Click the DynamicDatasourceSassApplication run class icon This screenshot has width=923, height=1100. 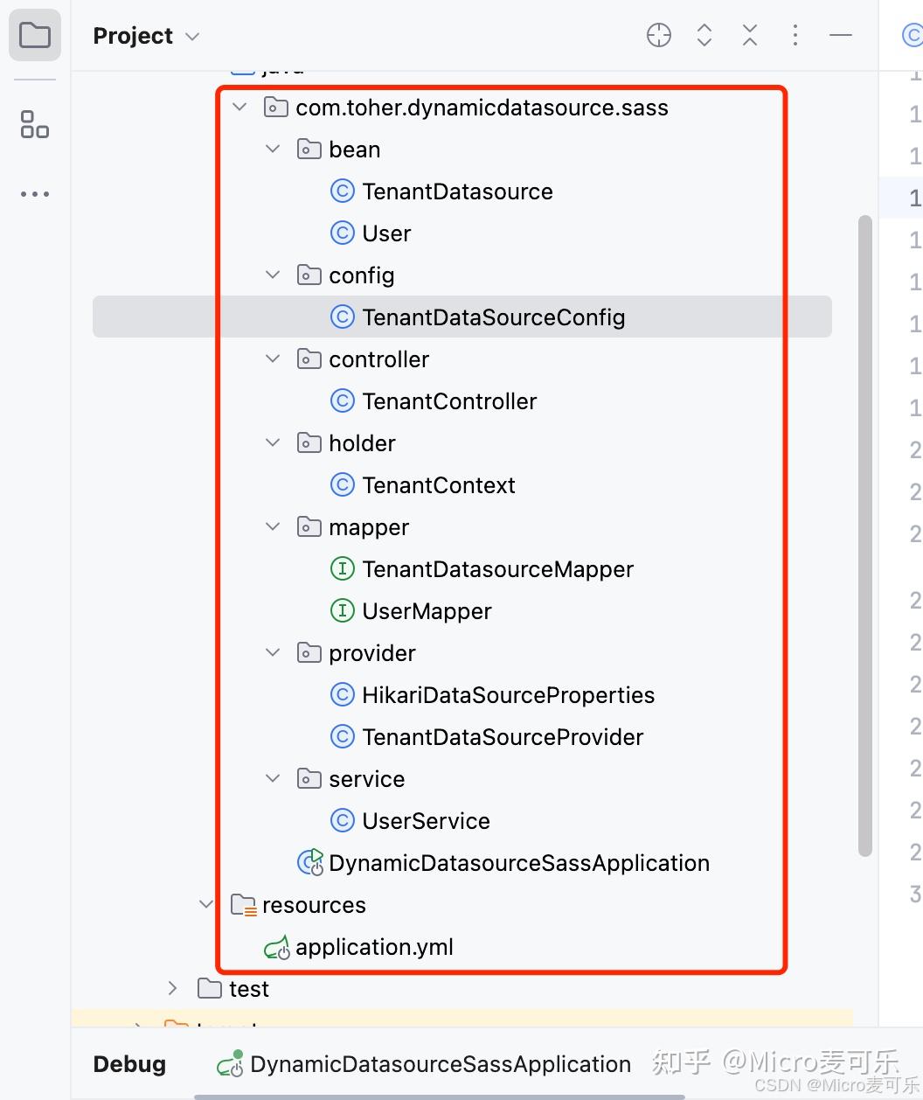[x=309, y=862]
